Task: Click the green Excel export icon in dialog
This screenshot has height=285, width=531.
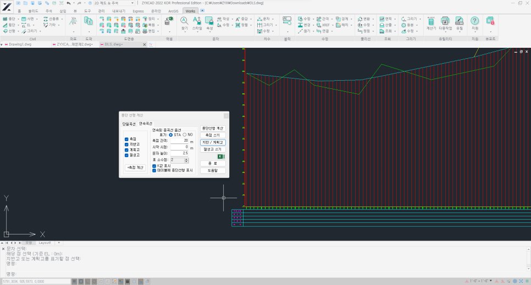Action: (x=220, y=157)
